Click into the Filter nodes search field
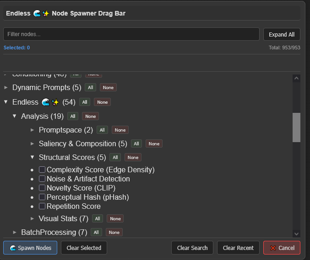Viewport: 310px width, 260px height. [131, 34]
